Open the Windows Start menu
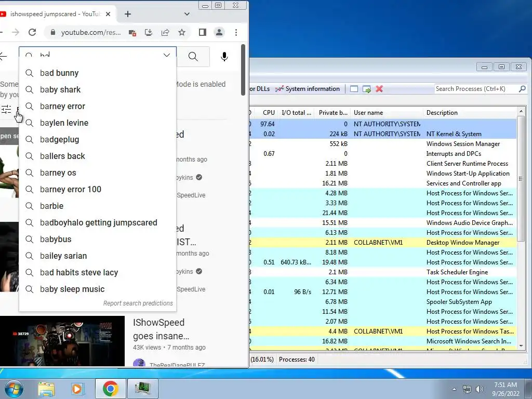Screen dimensions: 532x399 (x=14, y=389)
